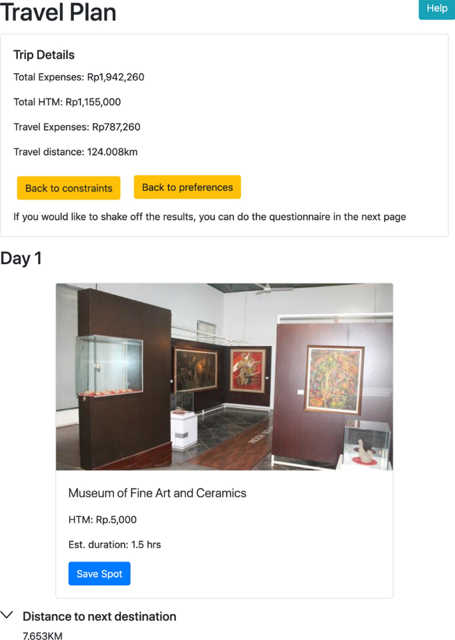The height and width of the screenshot is (640, 455).
Task: Click the Day 1 heading
Action: coord(21,259)
